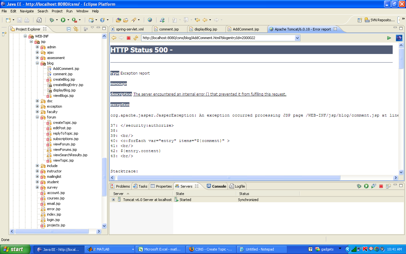Switch to the comment.jsp editor tab
The image size is (406, 254).
169,29
